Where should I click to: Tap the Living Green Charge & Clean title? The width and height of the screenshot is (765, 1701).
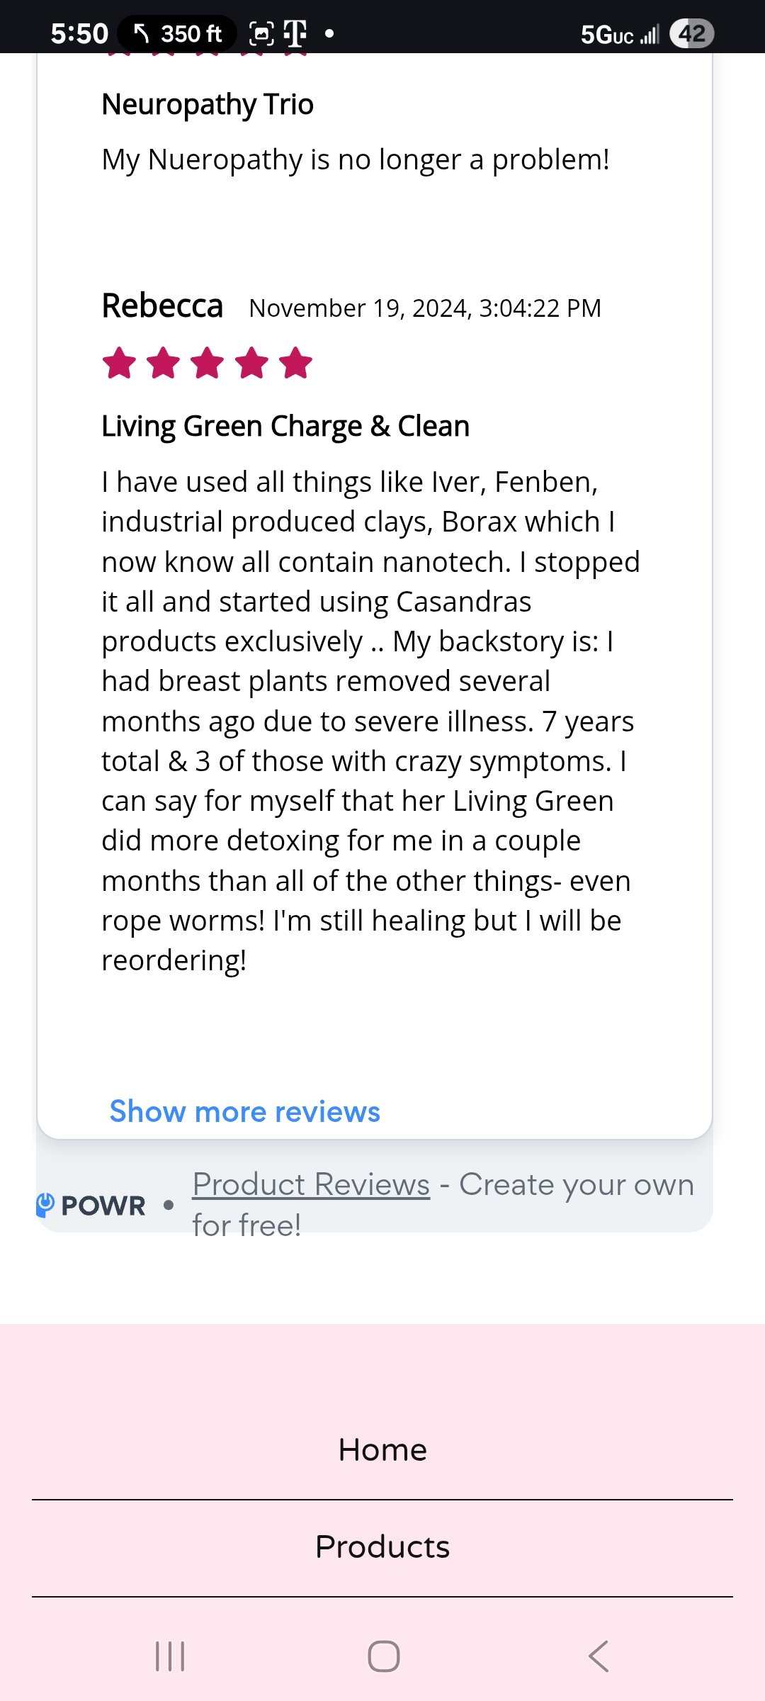(285, 426)
